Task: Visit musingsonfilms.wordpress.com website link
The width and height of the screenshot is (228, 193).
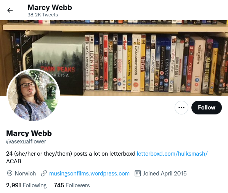Action: pyautogui.click(x=89, y=174)
